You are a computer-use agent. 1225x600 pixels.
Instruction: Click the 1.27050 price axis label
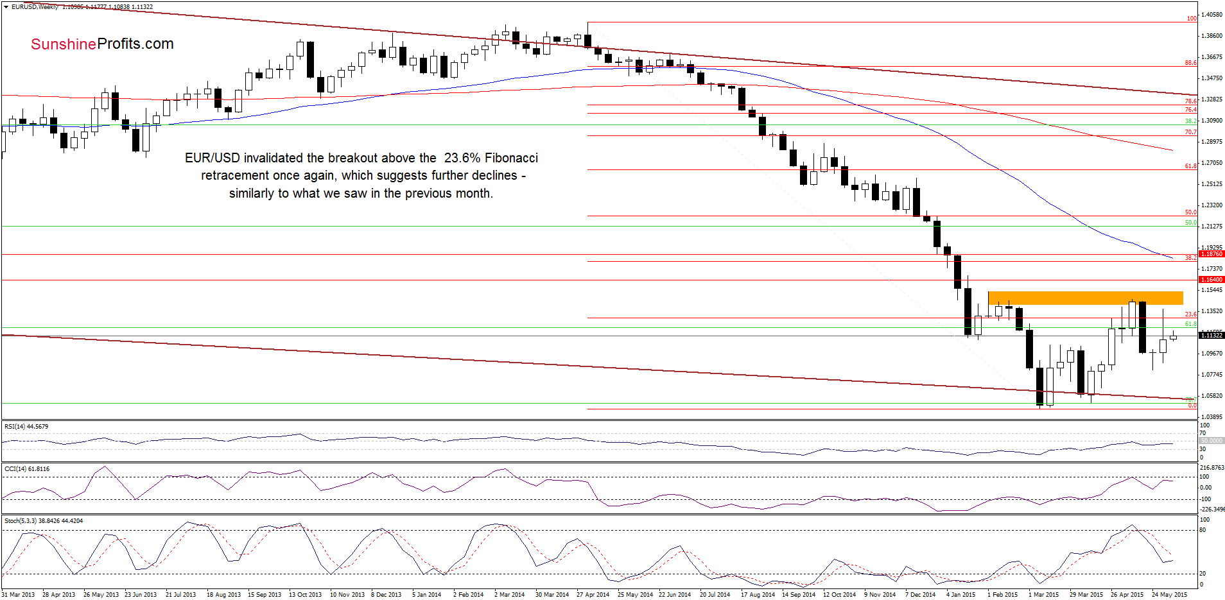click(x=1212, y=163)
